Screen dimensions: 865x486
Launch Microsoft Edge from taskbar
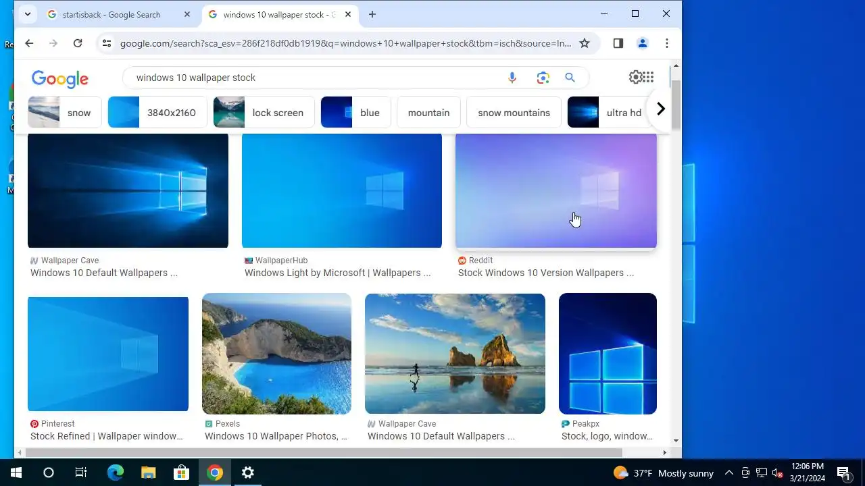115,473
